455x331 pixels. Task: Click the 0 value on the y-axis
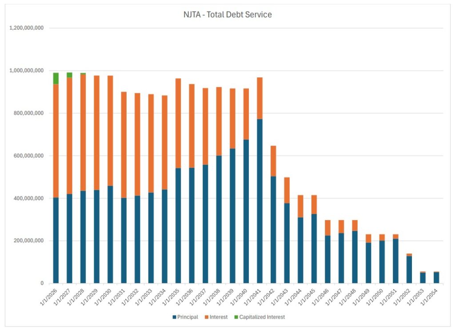coord(42,283)
